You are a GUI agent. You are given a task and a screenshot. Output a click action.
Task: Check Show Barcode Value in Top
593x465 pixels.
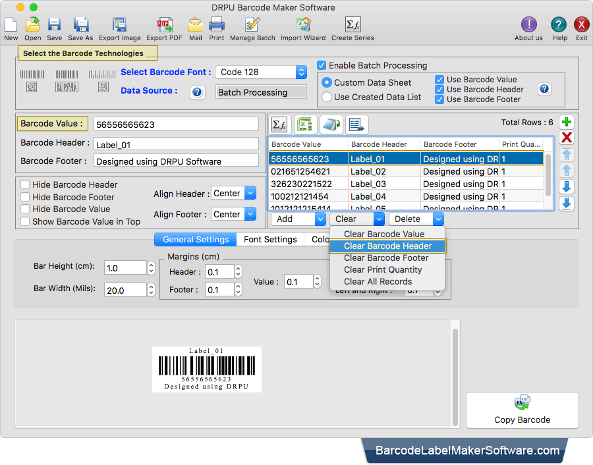[25, 221]
